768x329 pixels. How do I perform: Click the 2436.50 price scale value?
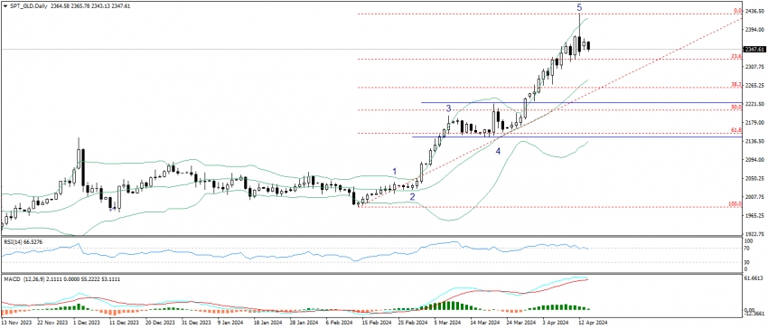coord(754,10)
